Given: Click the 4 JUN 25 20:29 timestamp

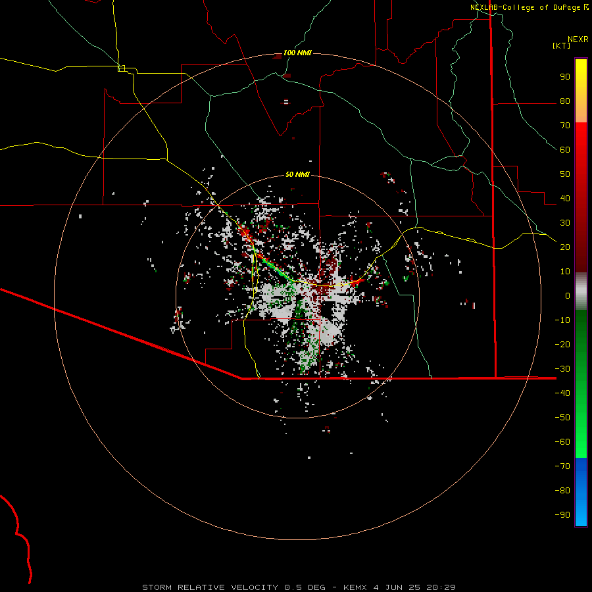Looking at the screenshot, I should [x=414, y=587].
